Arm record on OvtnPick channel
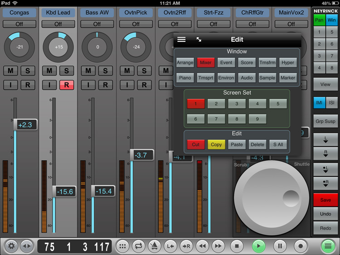The height and width of the screenshot is (255, 340). pos(144,85)
